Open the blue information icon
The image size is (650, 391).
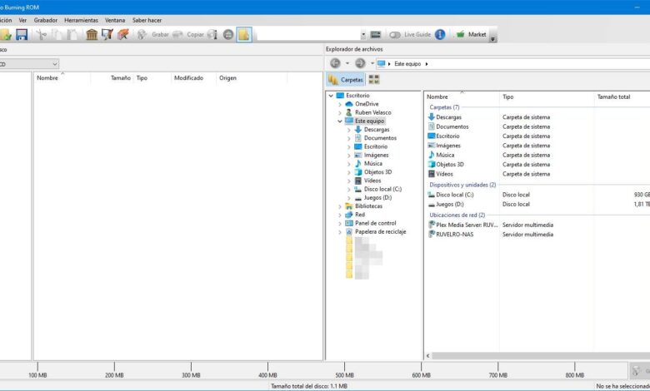coord(440,35)
